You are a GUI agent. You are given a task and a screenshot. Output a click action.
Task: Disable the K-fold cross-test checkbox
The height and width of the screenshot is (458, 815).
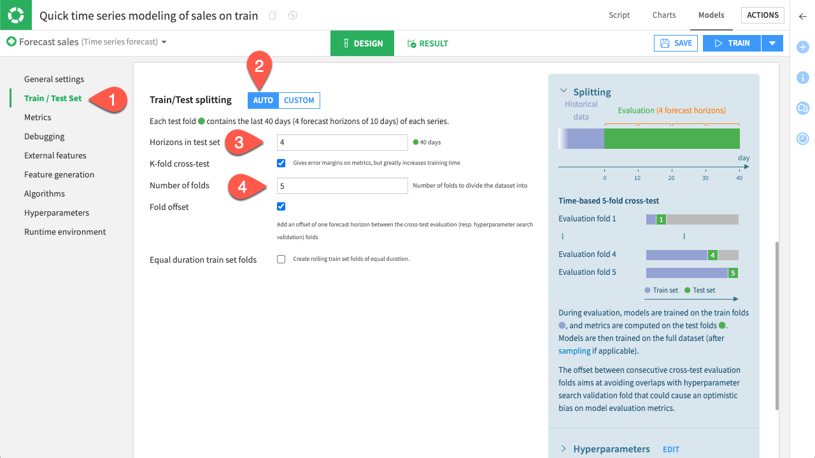[281, 163]
